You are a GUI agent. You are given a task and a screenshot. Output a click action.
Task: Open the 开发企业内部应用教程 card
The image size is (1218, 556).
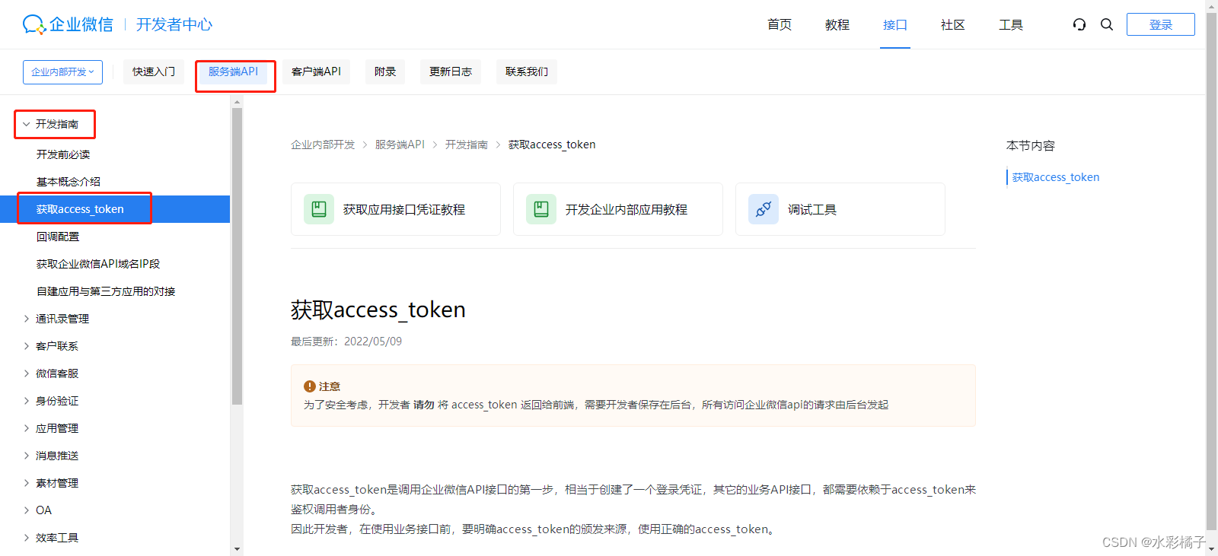618,209
